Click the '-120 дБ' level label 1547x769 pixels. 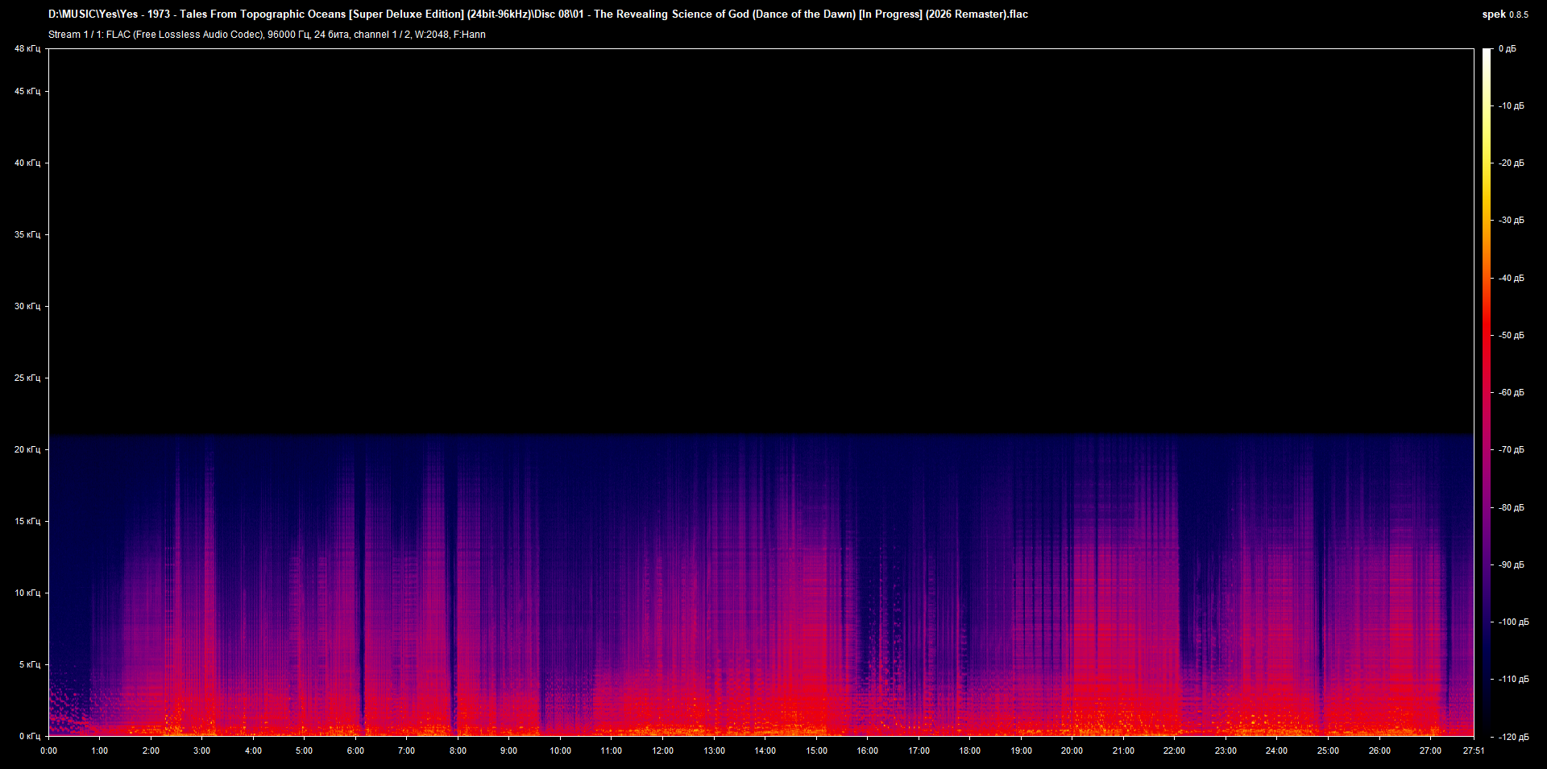[x=1513, y=737]
